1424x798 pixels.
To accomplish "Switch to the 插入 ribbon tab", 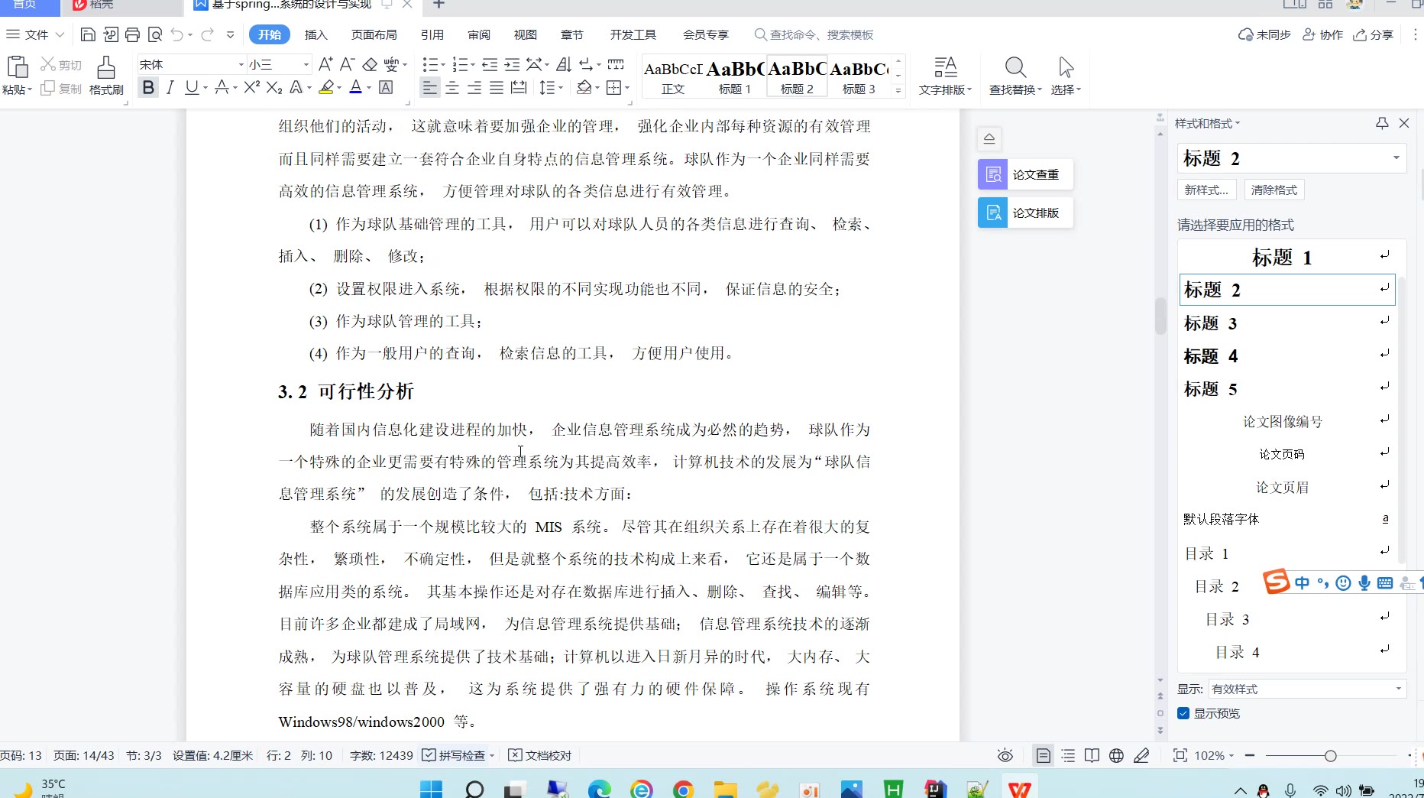I will (x=316, y=34).
